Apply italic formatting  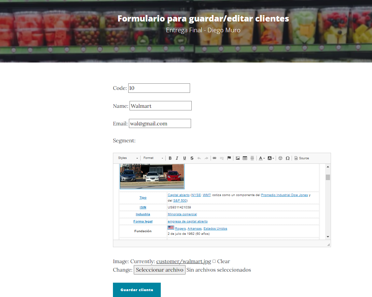177,158
